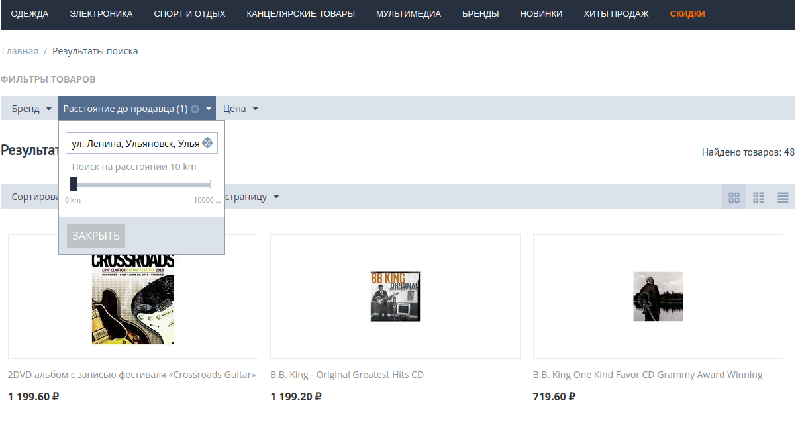The image size is (796, 421).
Task: Open the Мультимедиа menu category
Action: coord(408,14)
